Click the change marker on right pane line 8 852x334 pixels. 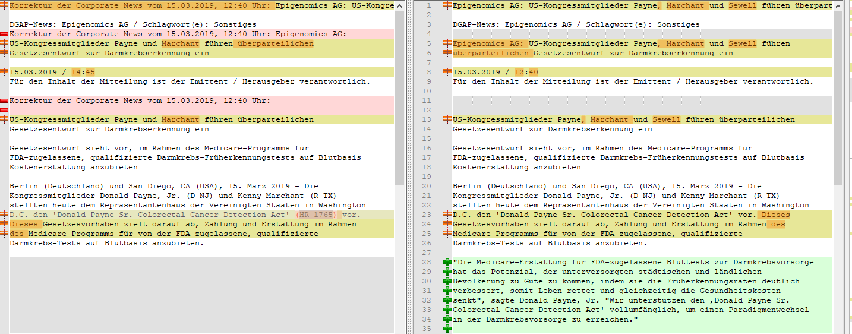pyautogui.click(x=447, y=72)
